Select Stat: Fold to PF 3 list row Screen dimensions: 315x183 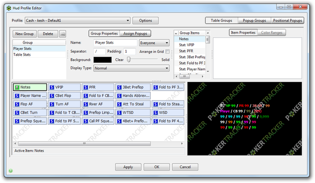(190, 63)
